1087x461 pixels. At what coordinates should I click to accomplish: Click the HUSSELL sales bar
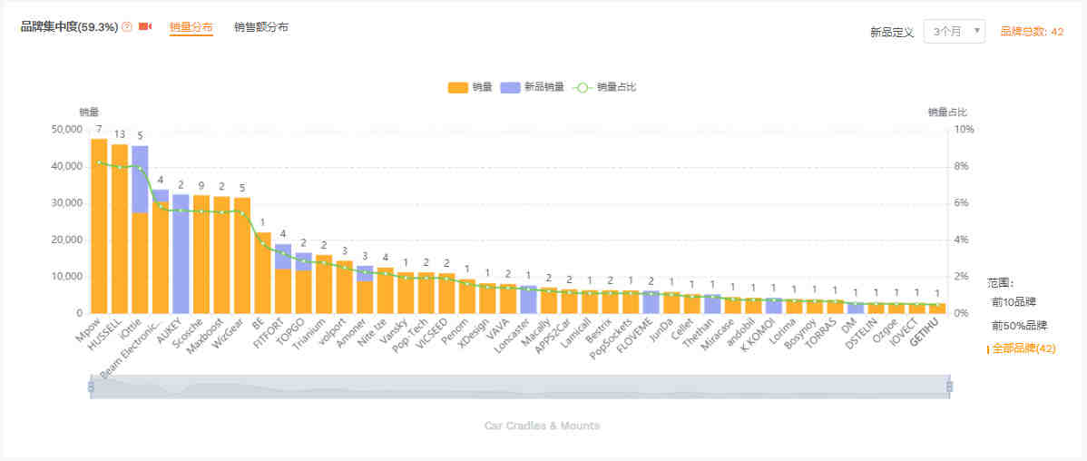120,229
